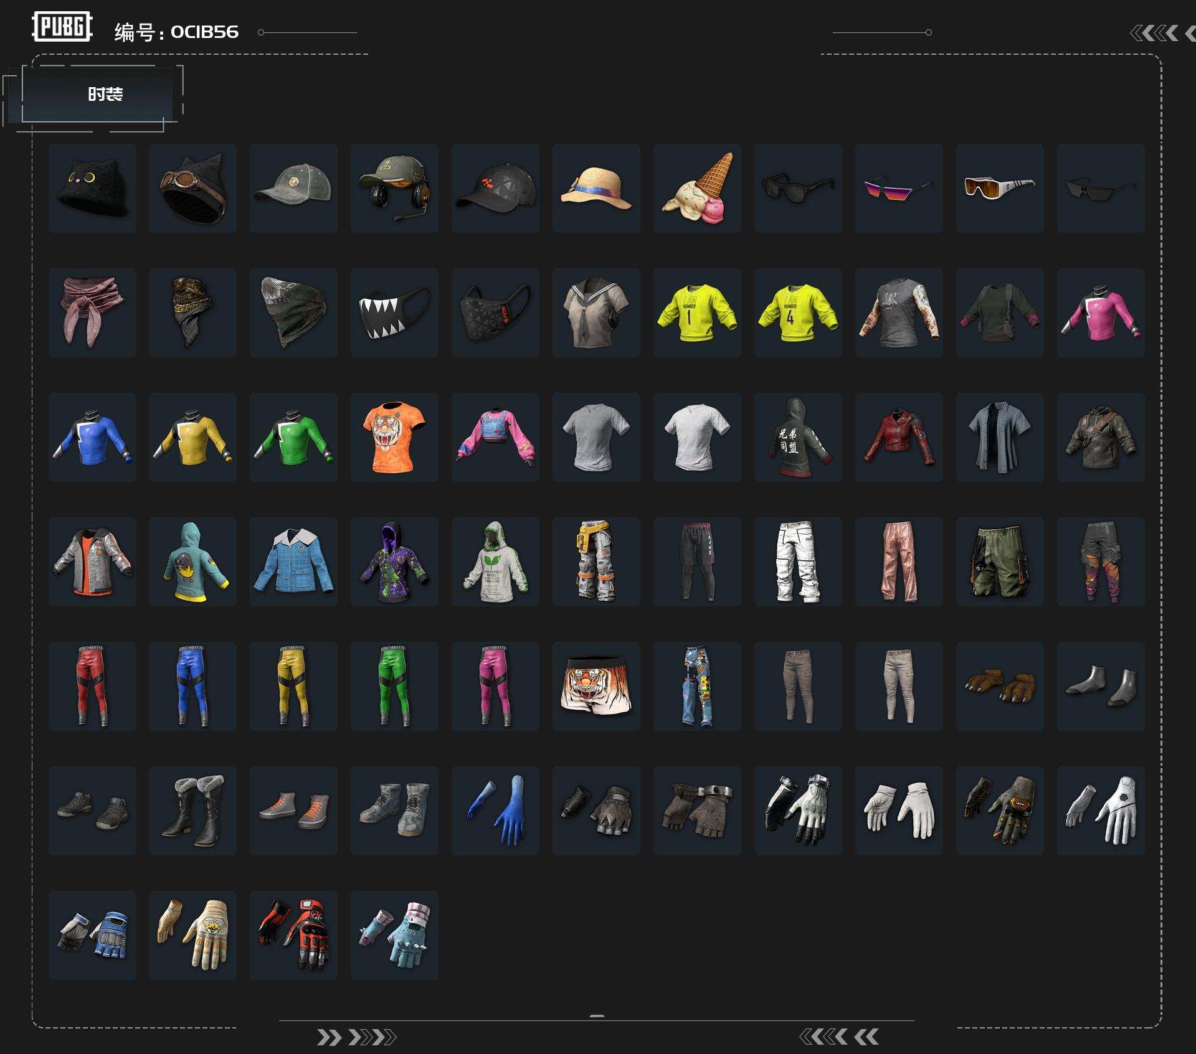Select the cream tiger-emblem gloves
The height and width of the screenshot is (1054, 1196).
(x=192, y=935)
